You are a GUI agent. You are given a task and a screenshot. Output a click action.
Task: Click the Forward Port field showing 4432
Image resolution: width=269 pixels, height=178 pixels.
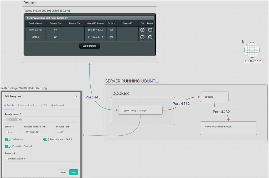(x=67, y=132)
